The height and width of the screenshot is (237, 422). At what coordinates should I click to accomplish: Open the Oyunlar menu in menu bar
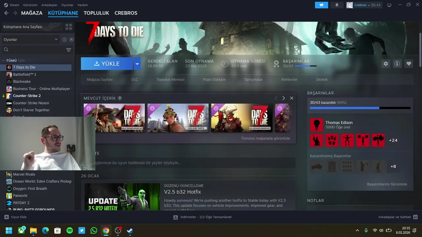[68, 5]
